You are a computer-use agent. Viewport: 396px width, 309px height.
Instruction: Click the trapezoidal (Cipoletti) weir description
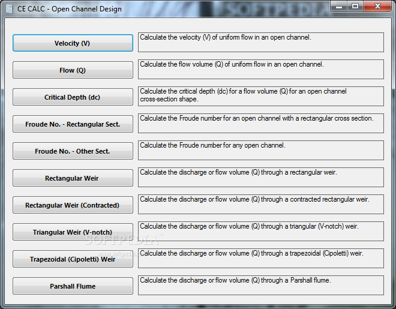point(261,259)
